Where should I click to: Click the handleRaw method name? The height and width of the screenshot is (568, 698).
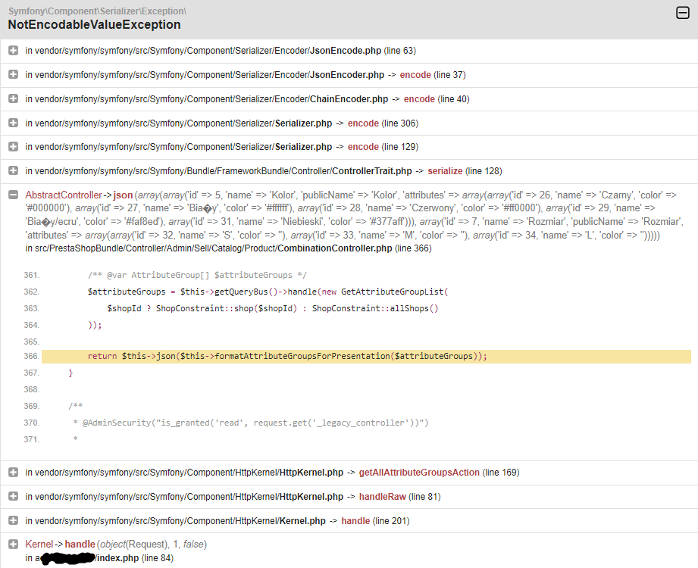tap(383, 496)
